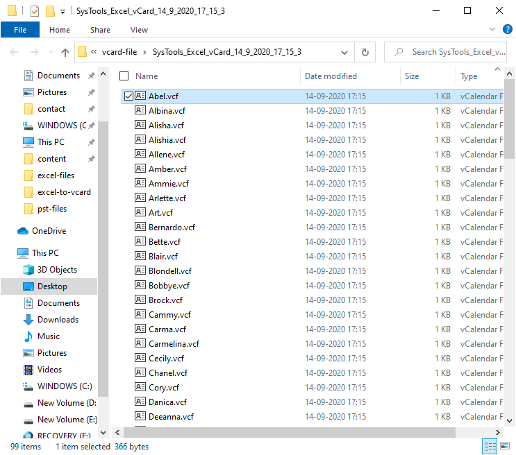Image resolution: width=516 pixels, height=455 pixels.
Task: Sort by the Type column header
Action: click(469, 76)
